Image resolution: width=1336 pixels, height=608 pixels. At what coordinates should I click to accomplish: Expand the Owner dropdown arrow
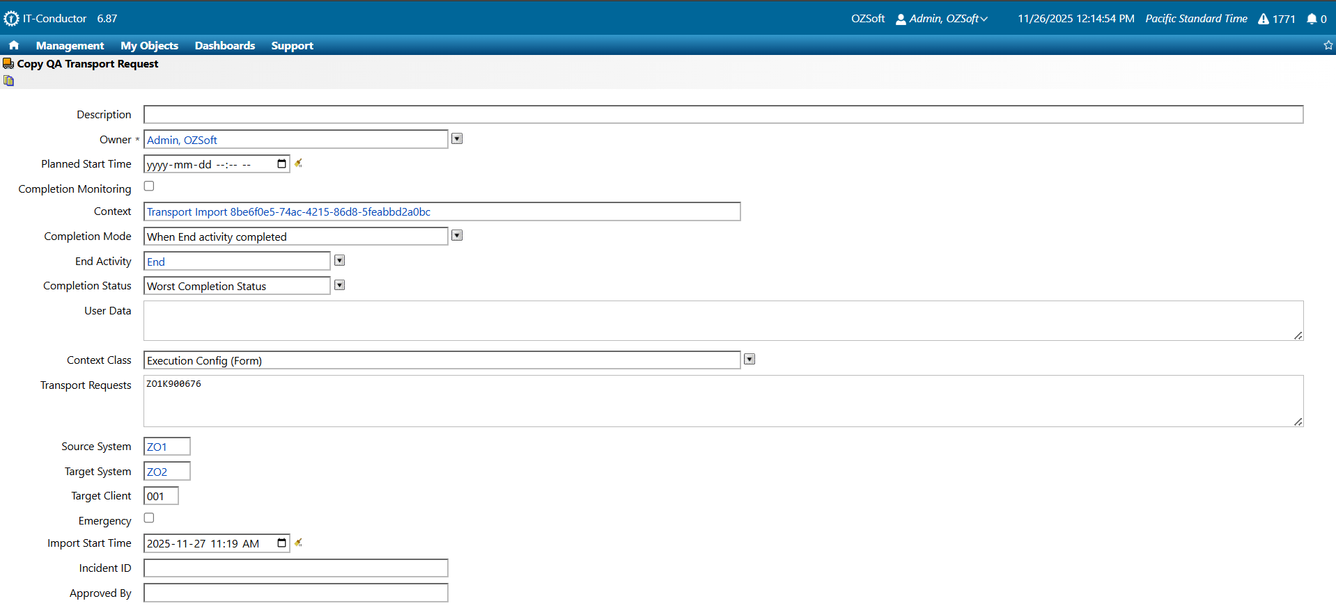click(457, 139)
